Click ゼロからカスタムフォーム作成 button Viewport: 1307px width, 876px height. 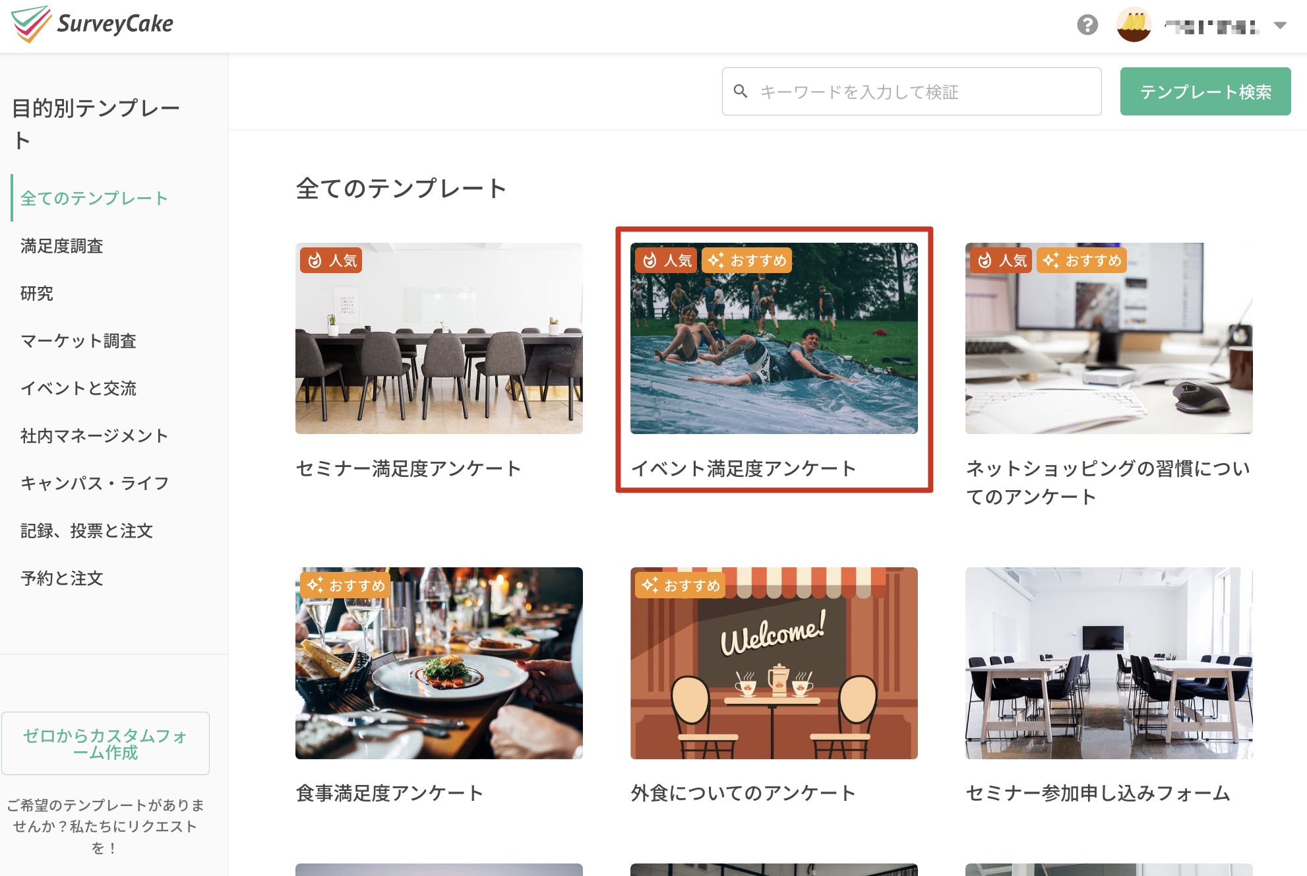pos(106,743)
